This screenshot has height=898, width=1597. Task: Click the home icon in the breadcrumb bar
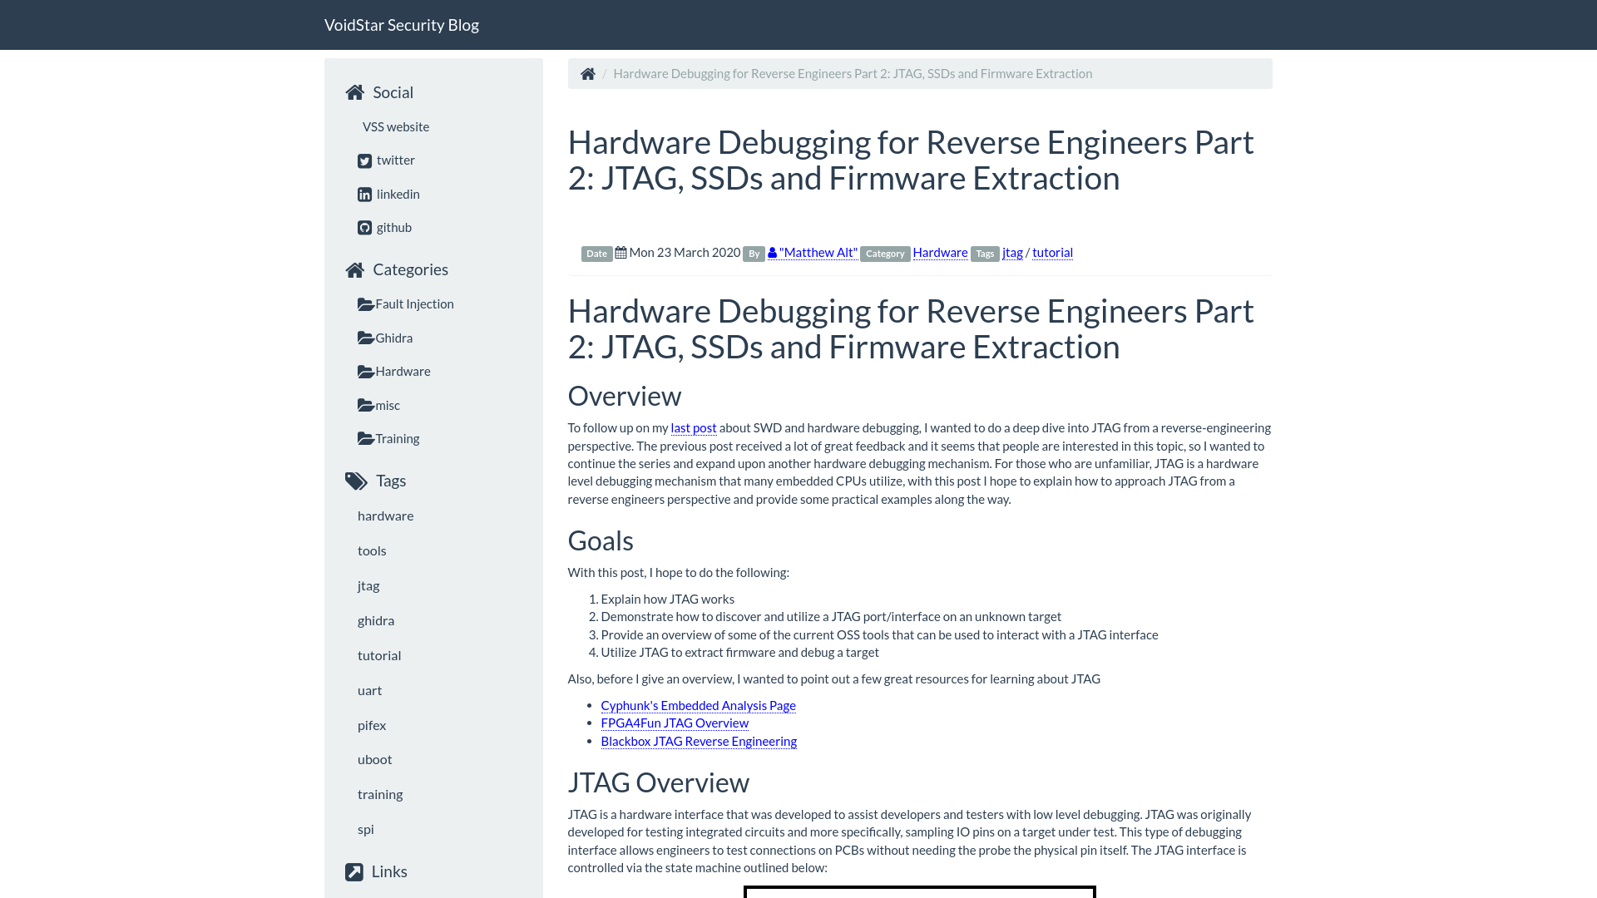click(588, 73)
